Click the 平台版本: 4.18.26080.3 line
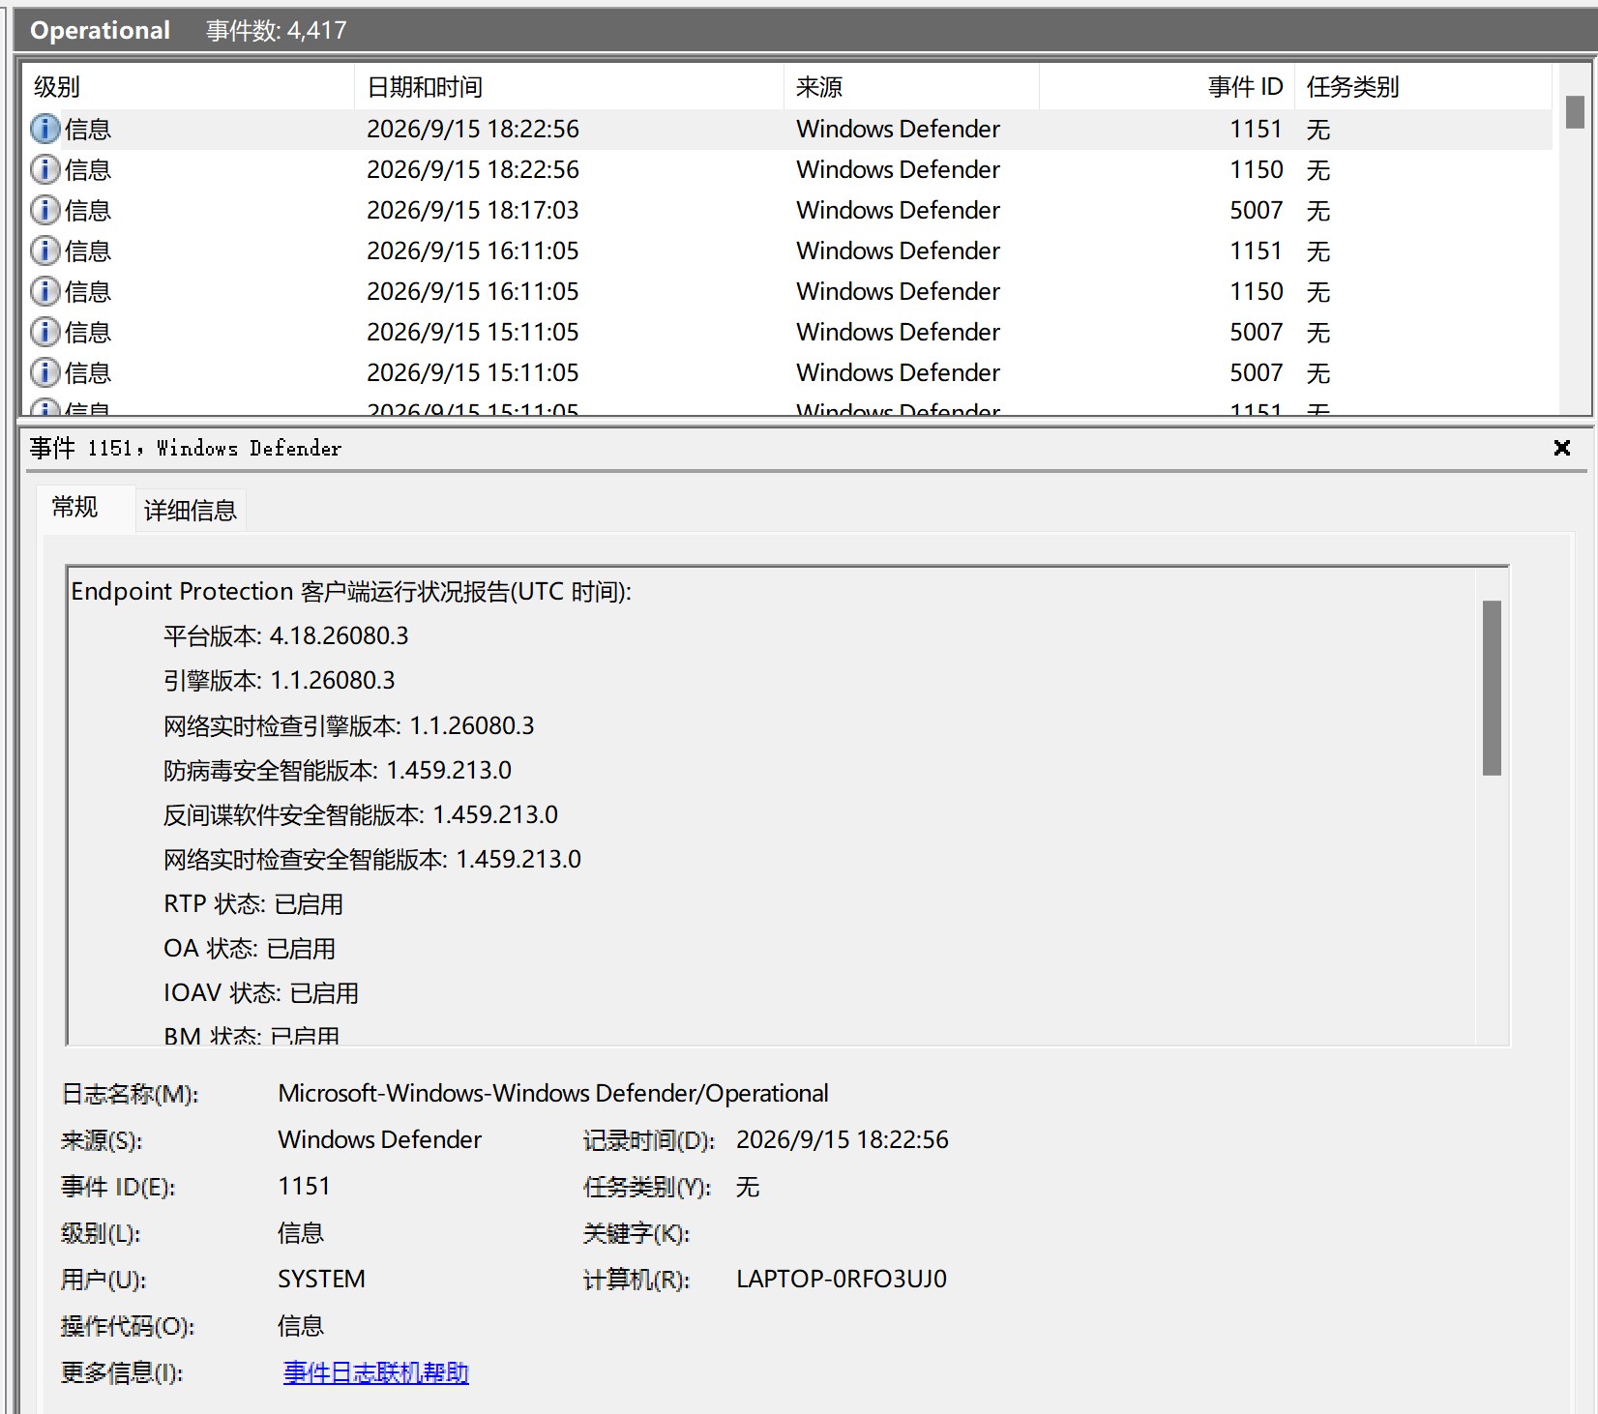This screenshot has height=1414, width=1598. pos(285,635)
